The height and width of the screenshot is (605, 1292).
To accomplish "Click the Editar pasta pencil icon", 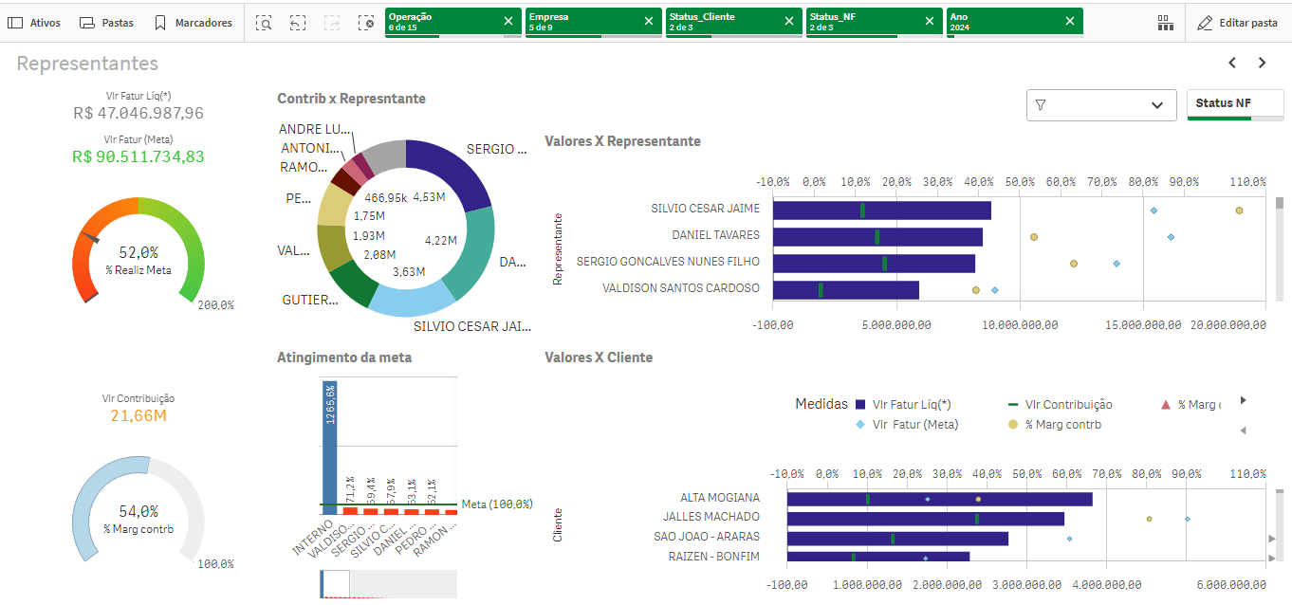I will pos(1205,23).
